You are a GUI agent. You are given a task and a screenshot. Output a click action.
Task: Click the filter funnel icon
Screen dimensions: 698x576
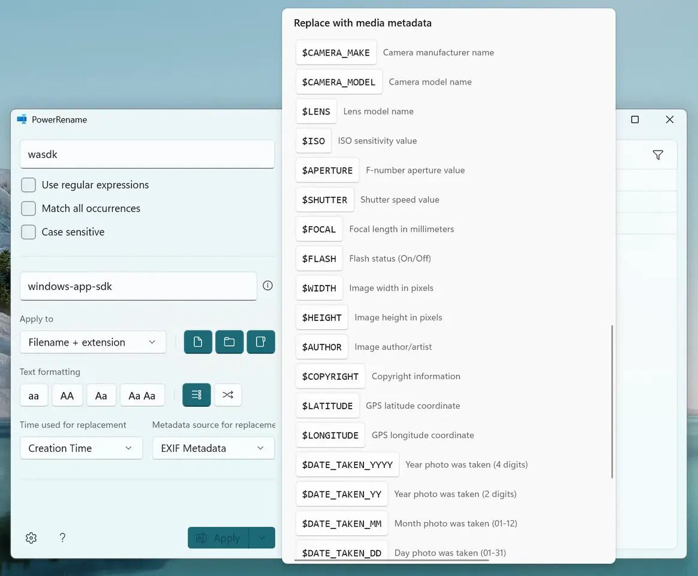658,155
